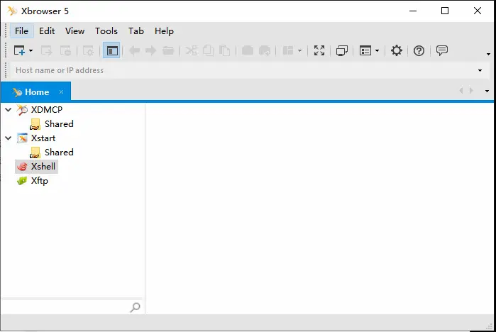Select the Shared folder under Xstart
This screenshot has height=332, width=496.
(x=59, y=153)
